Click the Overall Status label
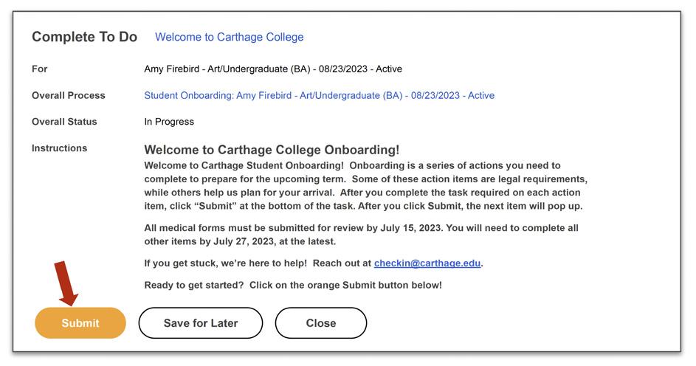This screenshot has height=366, width=696. (x=64, y=122)
